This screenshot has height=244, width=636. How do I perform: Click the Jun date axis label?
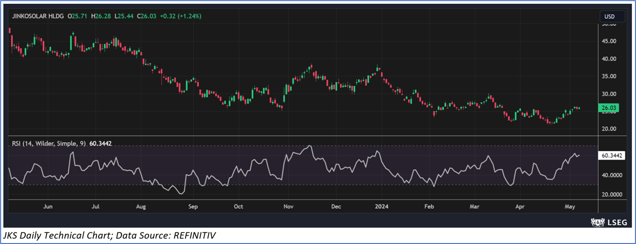pos(47,206)
